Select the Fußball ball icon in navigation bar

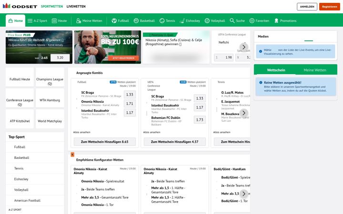114,21
